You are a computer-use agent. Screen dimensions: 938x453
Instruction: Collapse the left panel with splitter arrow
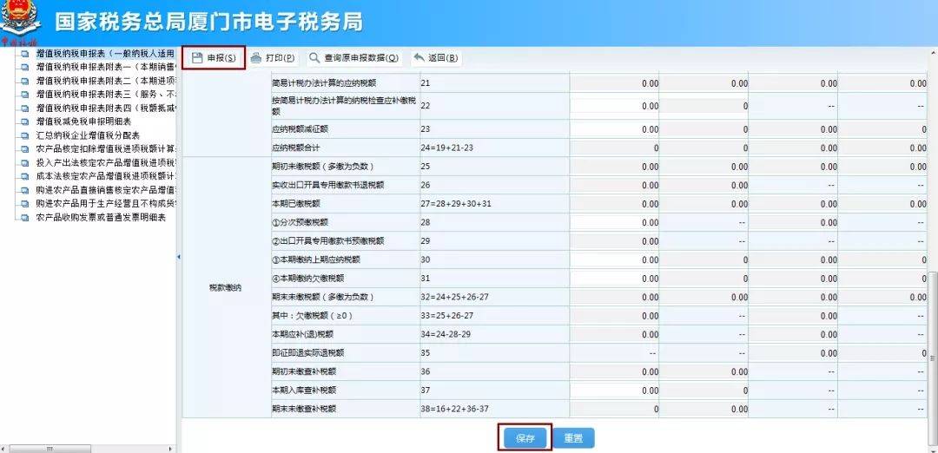(178, 257)
